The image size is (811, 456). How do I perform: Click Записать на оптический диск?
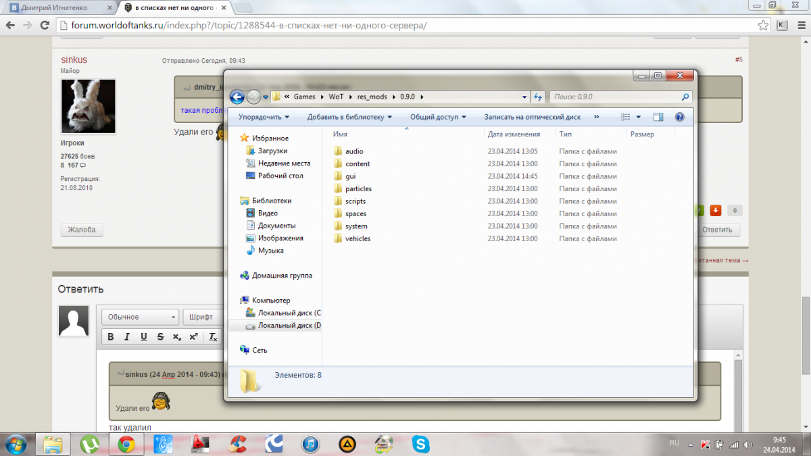533,117
